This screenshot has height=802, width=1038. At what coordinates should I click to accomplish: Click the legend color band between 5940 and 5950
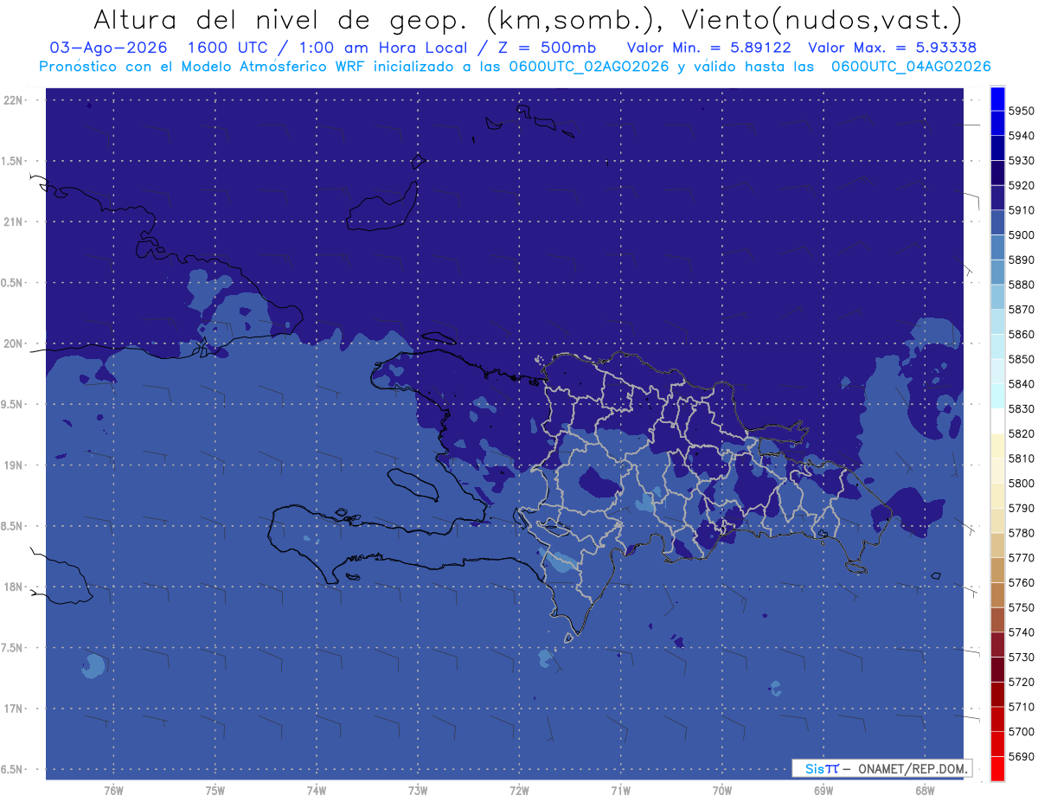click(x=996, y=123)
